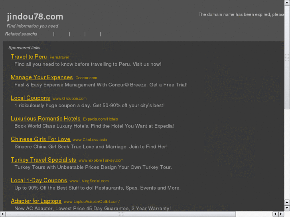Click the www.LivingSocial.com URL text
Screen dimensions: 290x217
(x=89, y=181)
